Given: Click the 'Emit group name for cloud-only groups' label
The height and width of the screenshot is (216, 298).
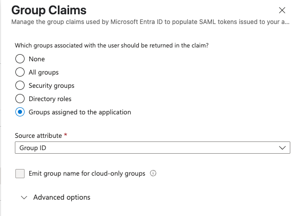Looking at the screenshot, I should 87,174.
